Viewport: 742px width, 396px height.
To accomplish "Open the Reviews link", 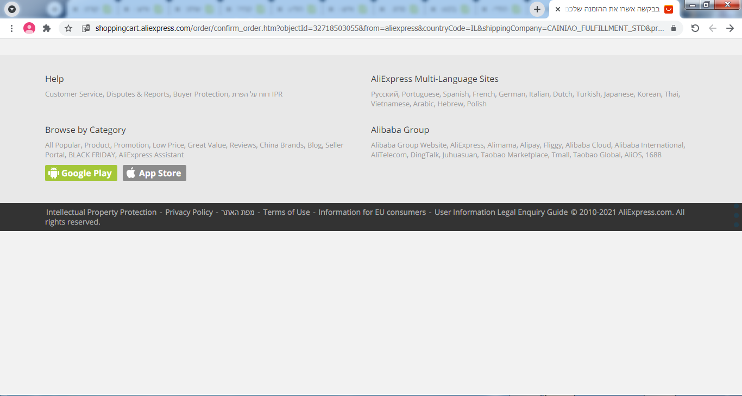I will coord(243,145).
